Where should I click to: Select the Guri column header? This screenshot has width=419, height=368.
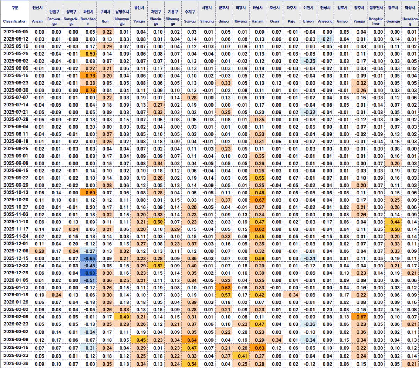[x=105, y=14]
